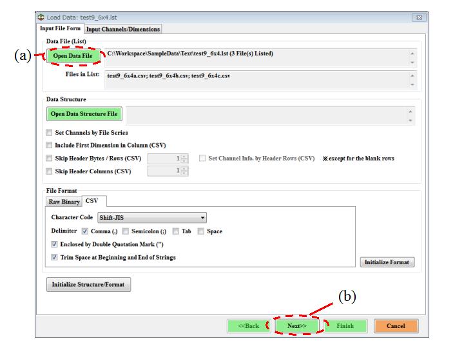This screenshot has height=348, width=464.
Task: Open the Character Code Shift-JIS dropdown
Action: tap(152, 218)
